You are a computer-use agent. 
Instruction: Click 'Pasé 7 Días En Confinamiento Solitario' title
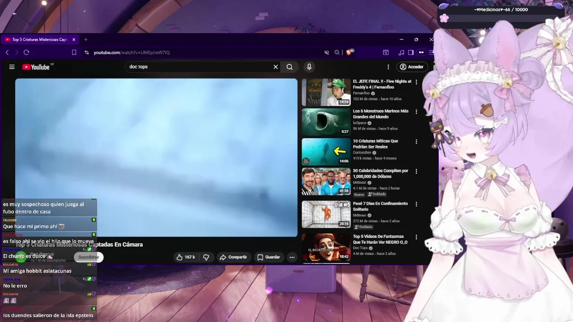pyautogui.click(x=380, y=206)
